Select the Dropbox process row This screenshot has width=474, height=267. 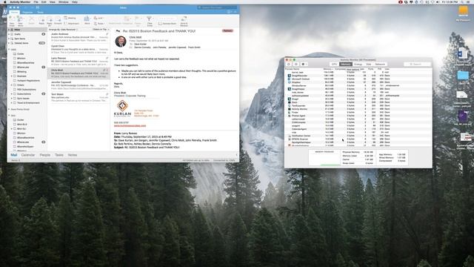click(358, 82)
